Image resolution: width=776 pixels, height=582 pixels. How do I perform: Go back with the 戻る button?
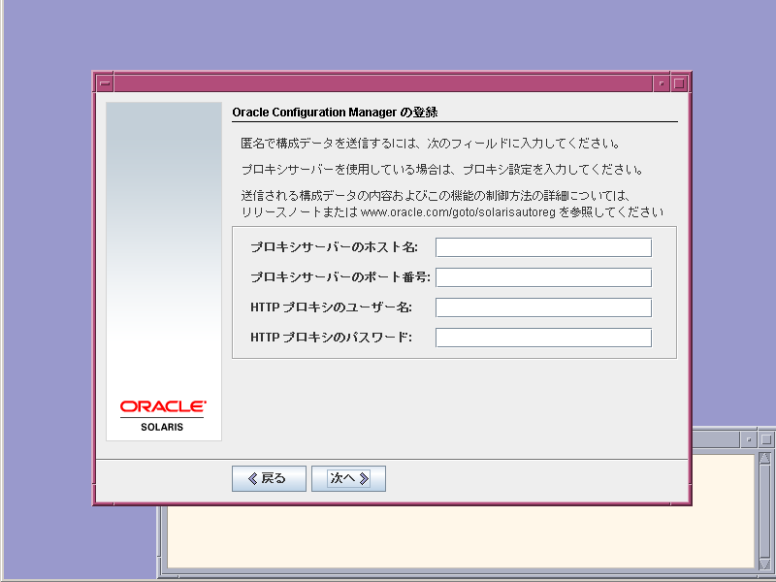pos(269,478)
